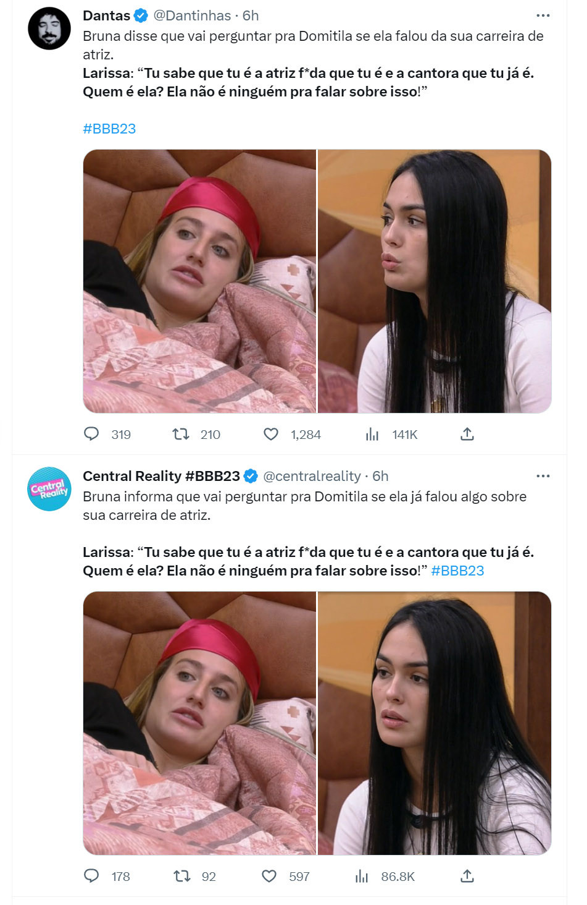Retweet the Dantas post with 210 retweets
Viewport: 587px width, 905px height.
[x=181, y=434]
